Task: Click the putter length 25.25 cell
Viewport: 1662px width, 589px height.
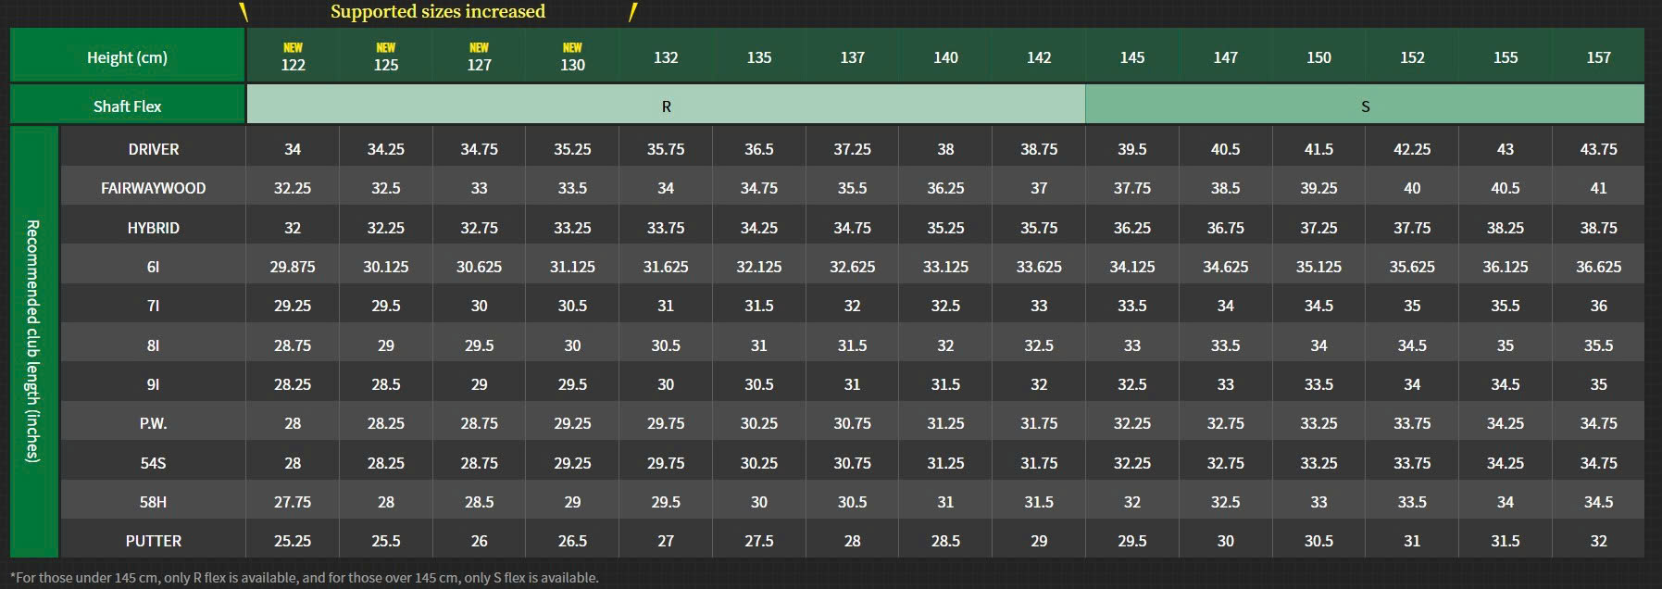Action: point(293,541)
